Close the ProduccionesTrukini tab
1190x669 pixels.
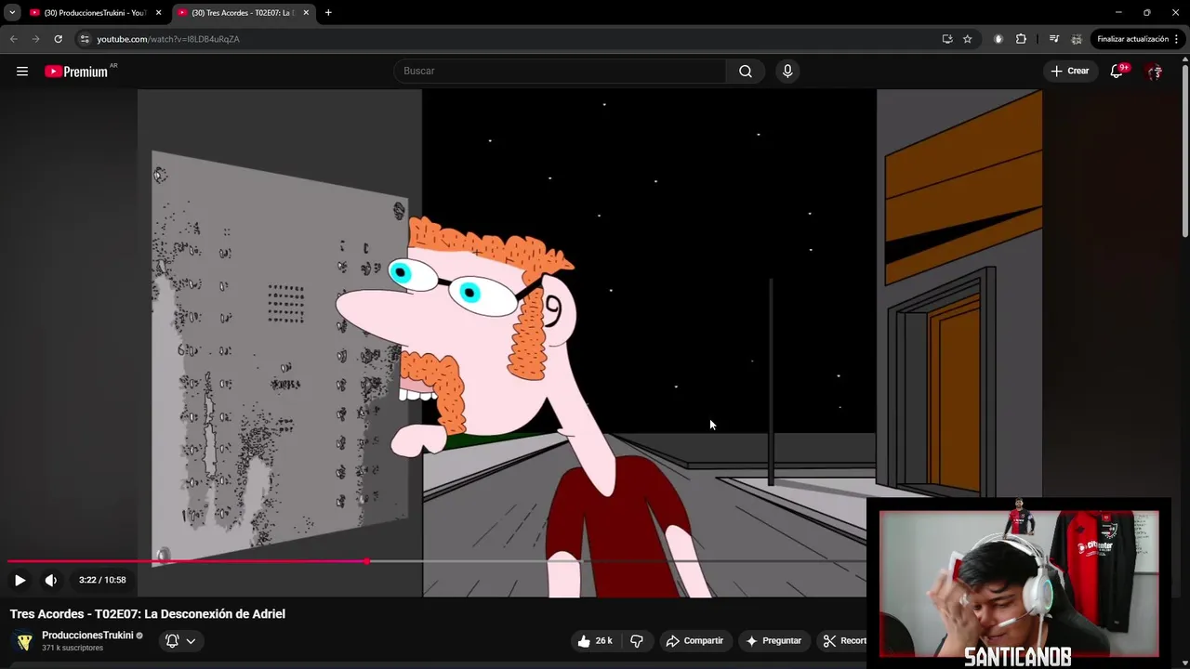coord(158,13)
